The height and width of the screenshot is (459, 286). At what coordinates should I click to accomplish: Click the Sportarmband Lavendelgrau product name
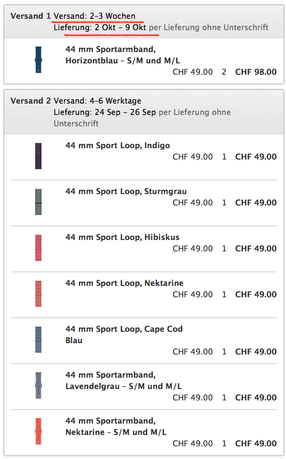[124, 381]
